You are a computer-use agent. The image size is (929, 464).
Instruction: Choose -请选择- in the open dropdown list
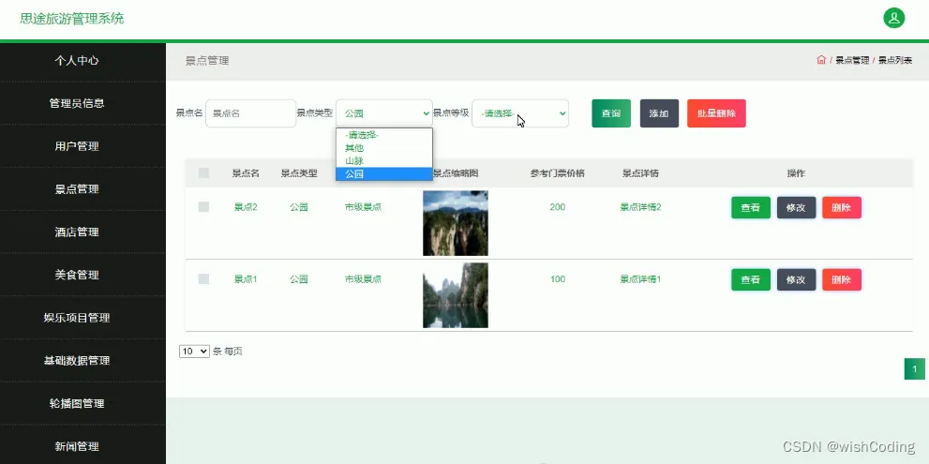click(x=384, y=135)
